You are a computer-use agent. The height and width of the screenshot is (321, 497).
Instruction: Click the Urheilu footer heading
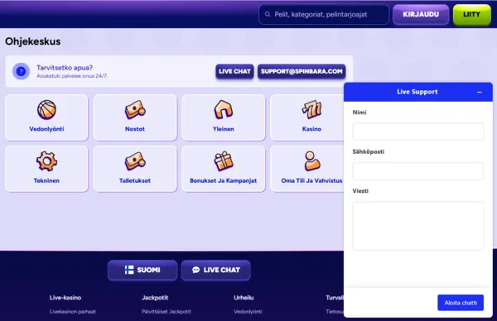(244, 298)
